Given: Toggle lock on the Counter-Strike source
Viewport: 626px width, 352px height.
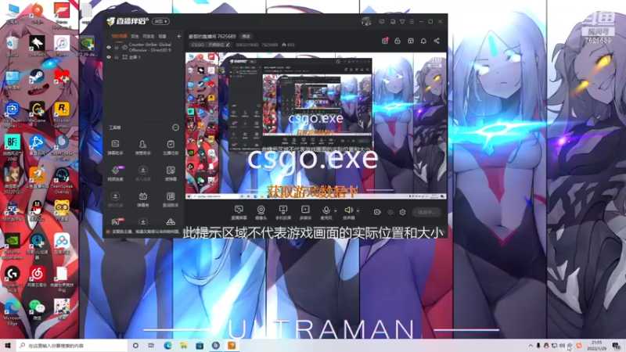Looking at the screenshot, I should point(117,48).
